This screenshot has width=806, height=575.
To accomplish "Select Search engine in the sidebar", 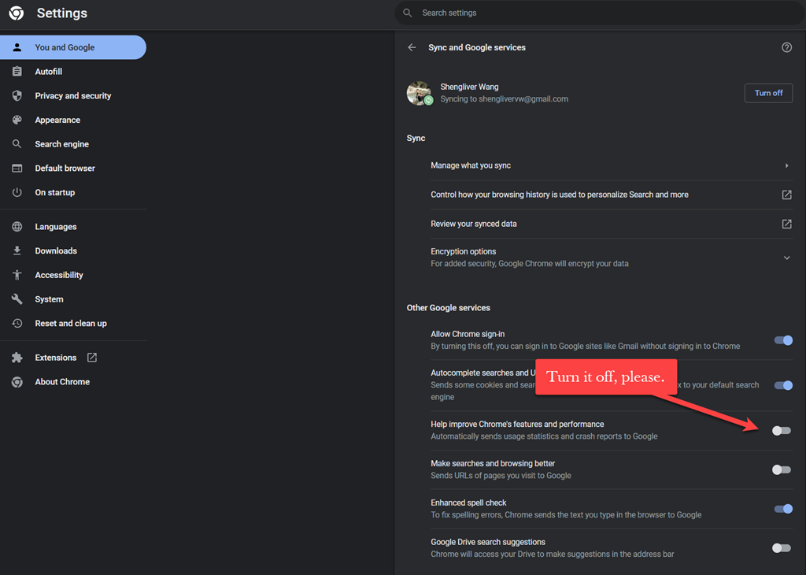I will [x=61, y=145].
